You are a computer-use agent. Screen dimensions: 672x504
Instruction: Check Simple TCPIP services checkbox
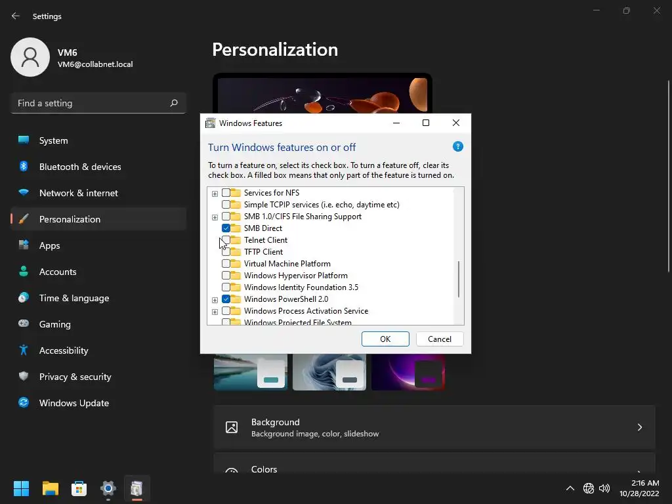click(x=226, y=205)
